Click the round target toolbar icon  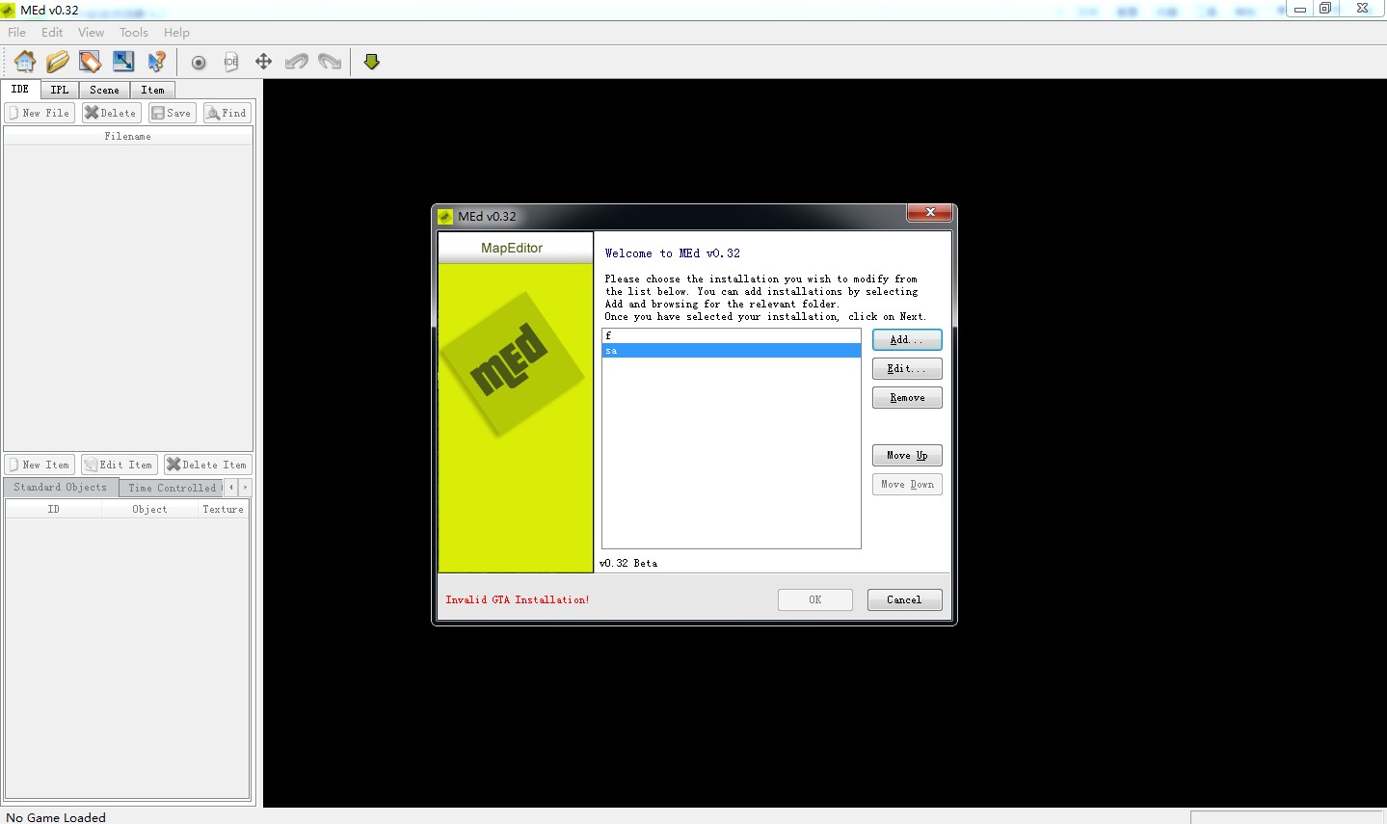pyautogui.click(x=199, y=63)
